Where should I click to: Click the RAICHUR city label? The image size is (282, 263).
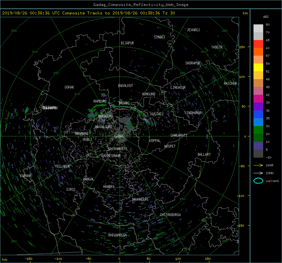[x=230, y=83]
